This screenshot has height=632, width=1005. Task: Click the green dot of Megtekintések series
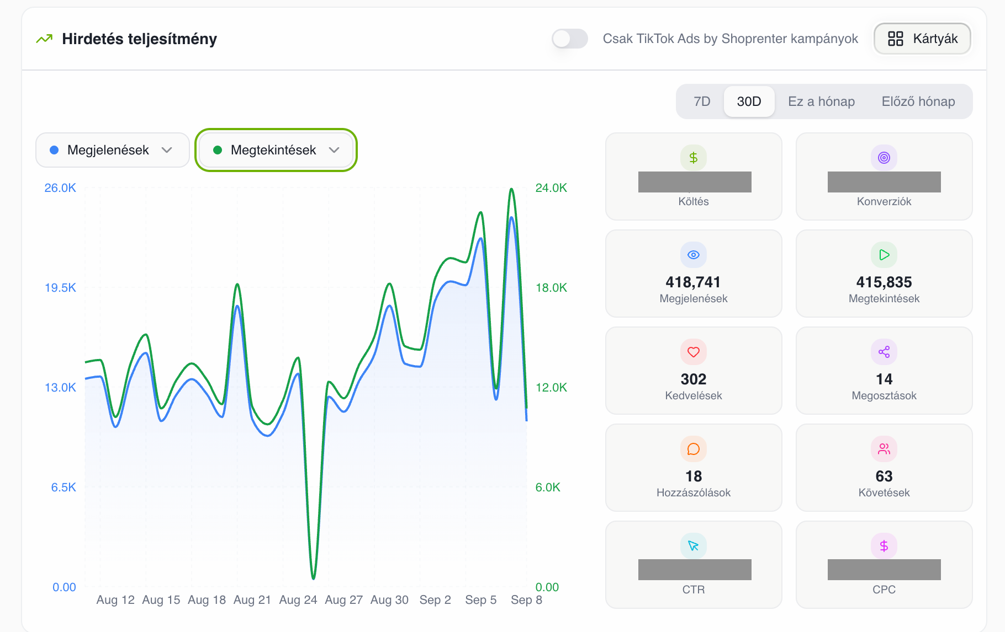click(218, 150)
